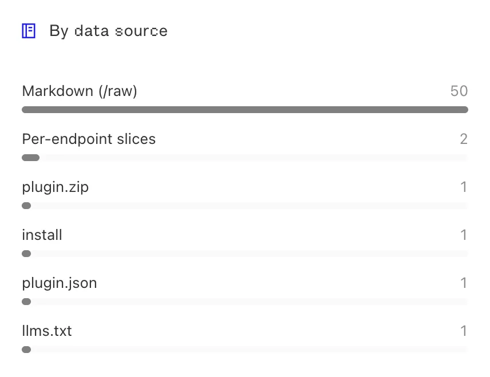Viewport: 490px width, 377px height.
Task: Select the llms.txt row label
Action: pos(47,331)
